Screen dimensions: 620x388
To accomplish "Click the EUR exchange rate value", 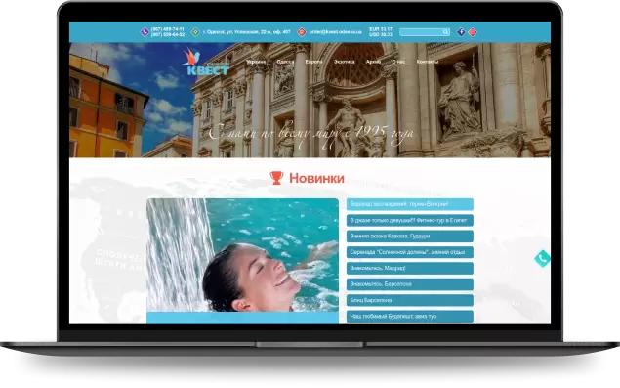I will (381, 29).
